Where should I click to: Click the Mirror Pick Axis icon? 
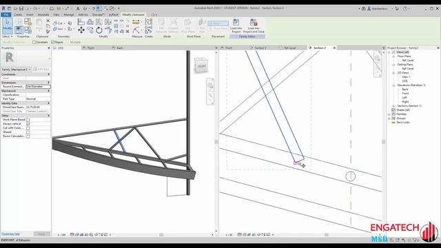(99, 21)
